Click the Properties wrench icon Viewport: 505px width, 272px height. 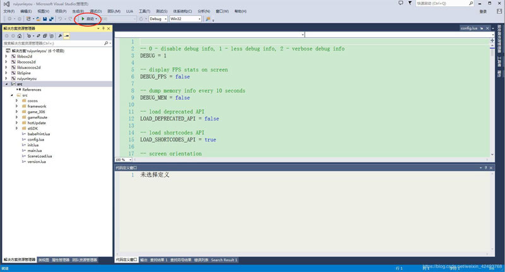(60, 36)
